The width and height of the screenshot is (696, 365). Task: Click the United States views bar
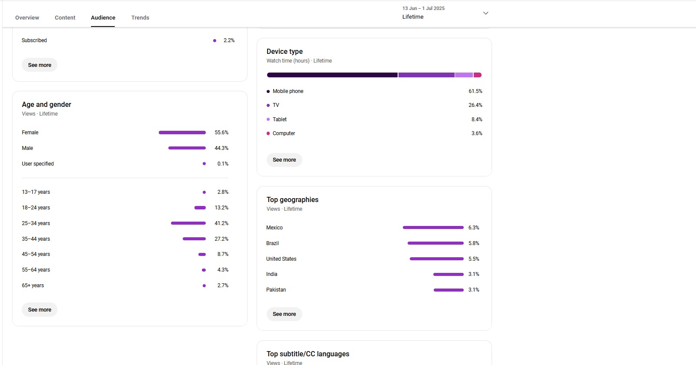[x=437, y=259]
